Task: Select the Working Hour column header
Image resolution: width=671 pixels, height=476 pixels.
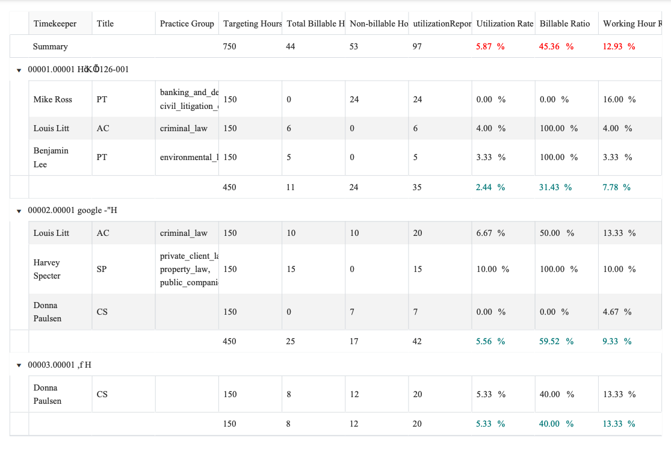Action: 632,24
